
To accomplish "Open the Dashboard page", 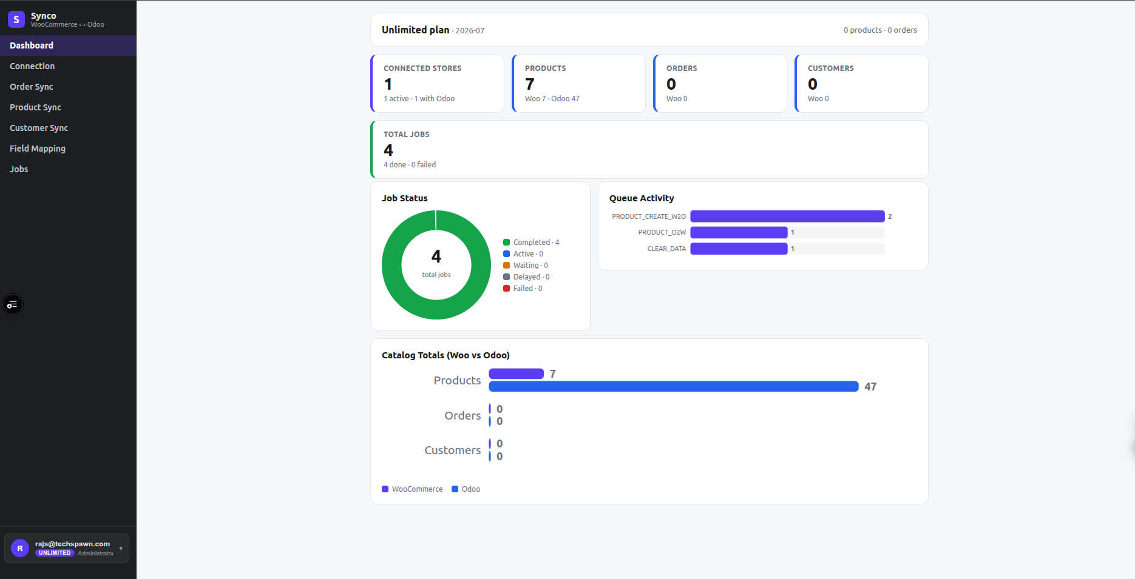I will pos(68,45).
